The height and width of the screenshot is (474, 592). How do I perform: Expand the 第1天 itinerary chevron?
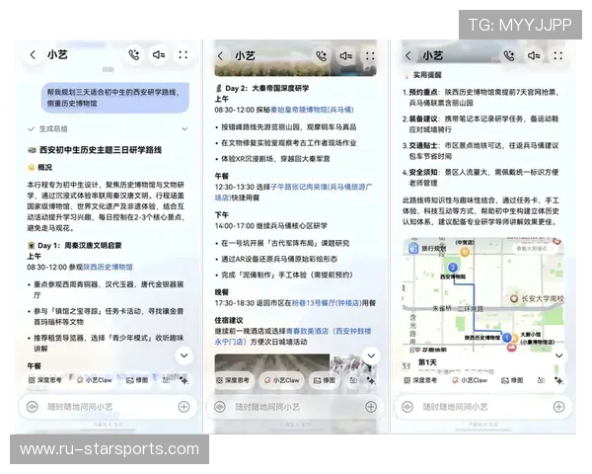point(558,355)
